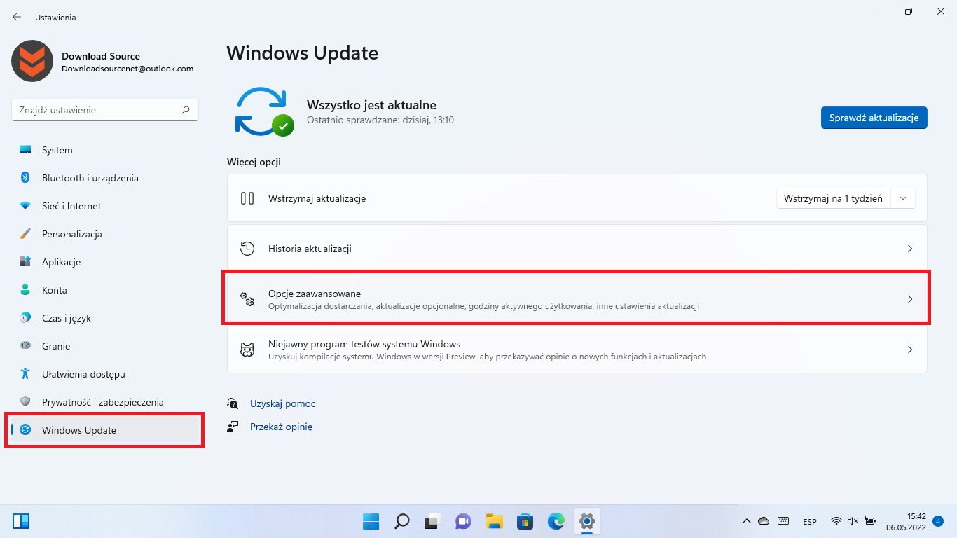The image size is (957, 538).
Task: Click the accessibility figure icon
Action: coord(25,374)
